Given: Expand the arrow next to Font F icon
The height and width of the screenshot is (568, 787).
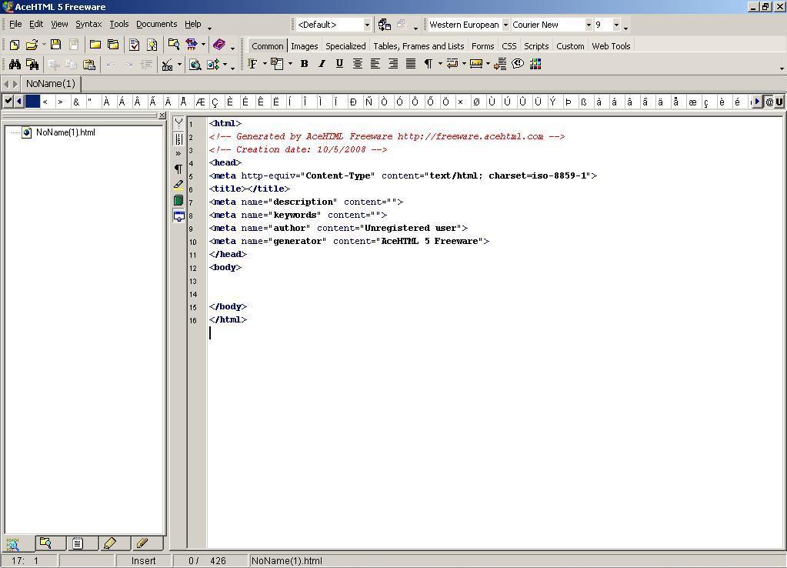Looking at the screenshot, I should click(x=265, y=64).
